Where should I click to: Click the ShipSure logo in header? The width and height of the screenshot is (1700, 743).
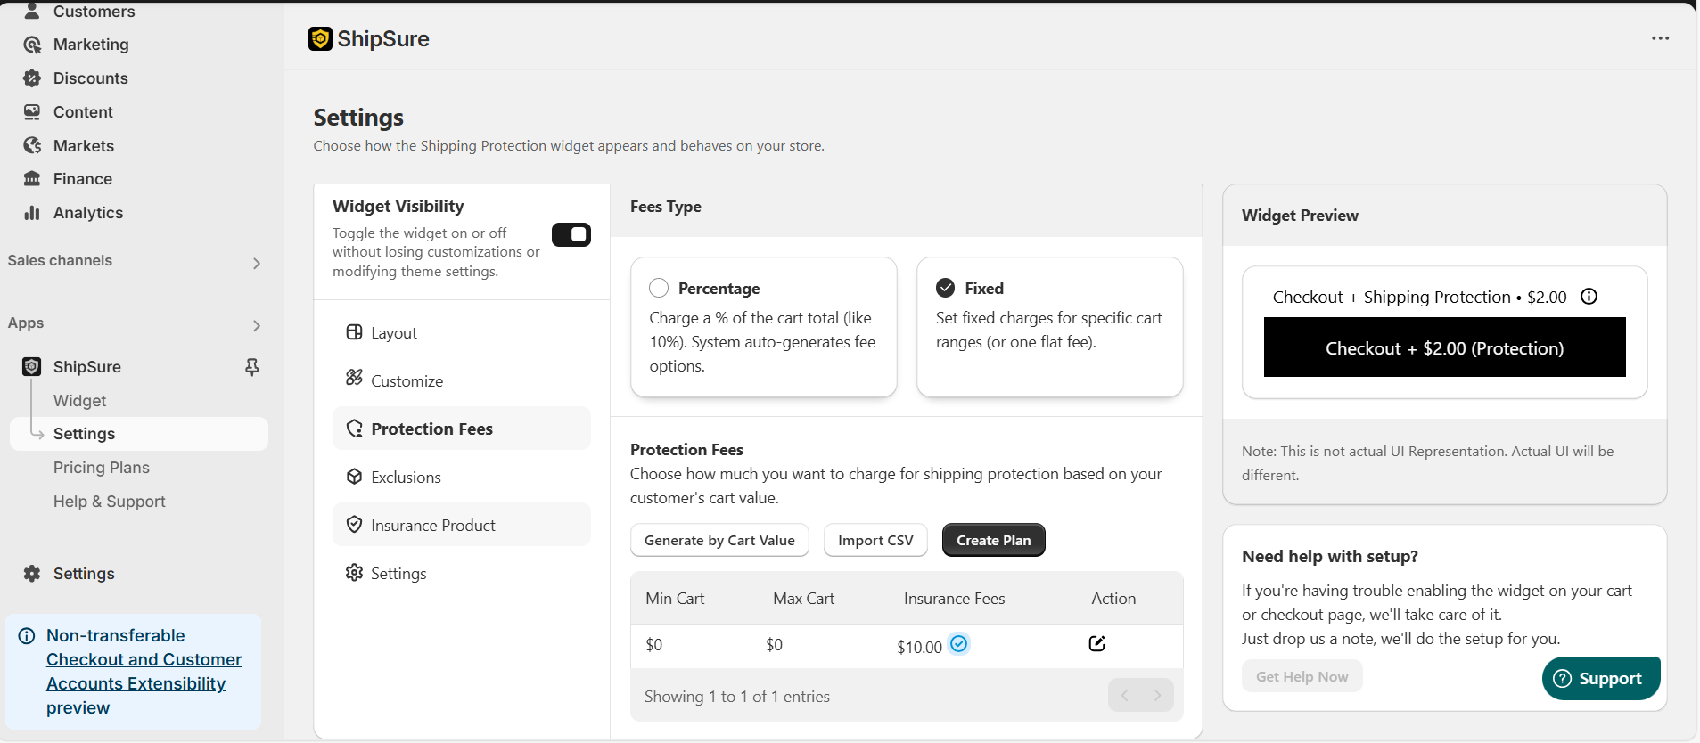click(x=320, y=38)
